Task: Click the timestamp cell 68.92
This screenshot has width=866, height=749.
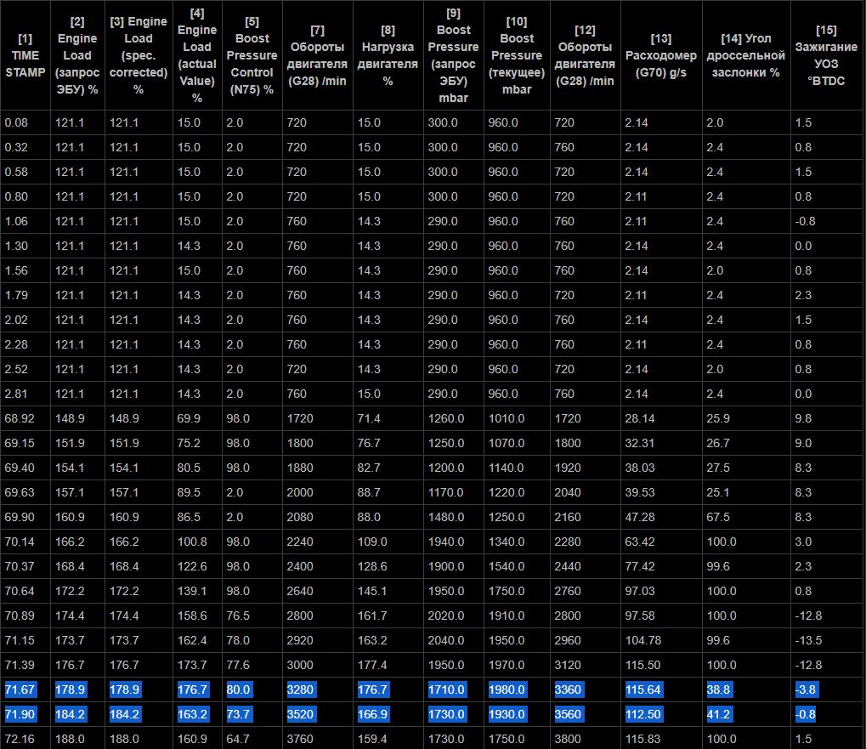Action: [x=20, y=418]
